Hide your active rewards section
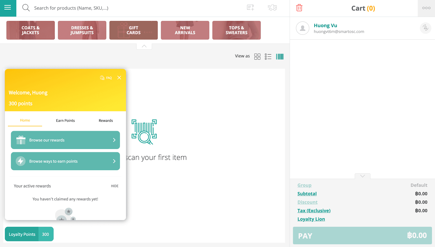 pos(114,186)
